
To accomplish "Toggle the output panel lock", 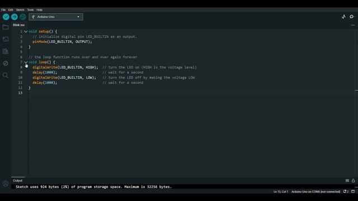I will pyautogui.click(x=353, y=180).
